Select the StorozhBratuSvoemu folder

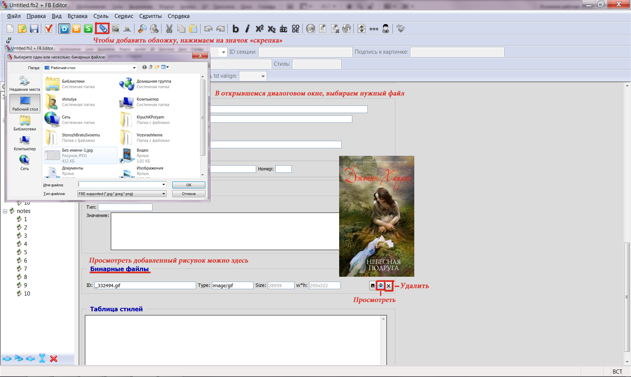(x=81, y=137)
